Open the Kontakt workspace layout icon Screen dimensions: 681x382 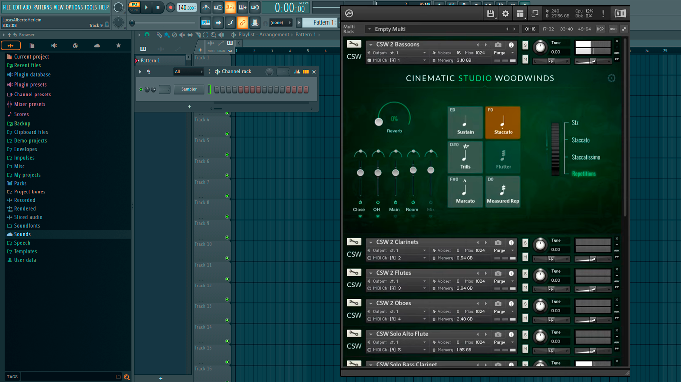(520, 14)
